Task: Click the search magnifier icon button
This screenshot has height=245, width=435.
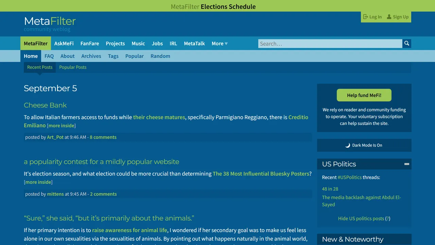Action: (407, 44)
